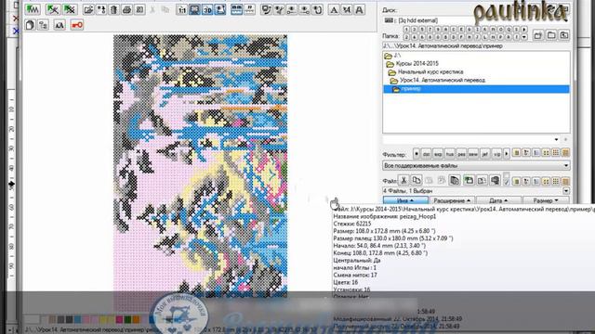This screenshot has height=334, width=595.
Task: Click the new page icon in second toolbar row
Action: tap(30, 25)
